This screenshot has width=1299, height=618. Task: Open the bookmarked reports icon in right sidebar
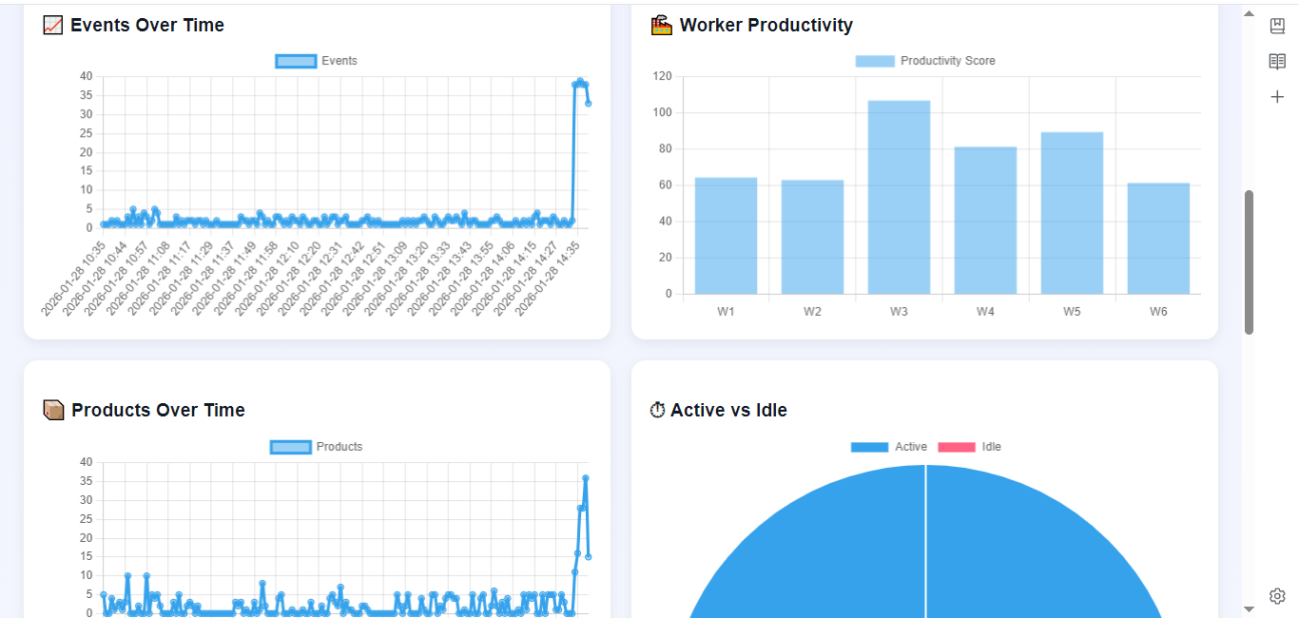1277,26
